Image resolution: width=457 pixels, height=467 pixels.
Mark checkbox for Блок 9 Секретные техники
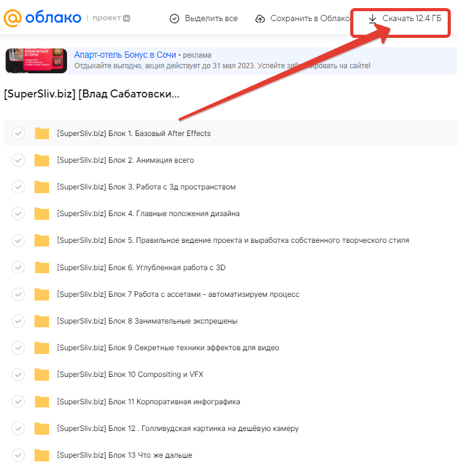click(x=18, y=348)
